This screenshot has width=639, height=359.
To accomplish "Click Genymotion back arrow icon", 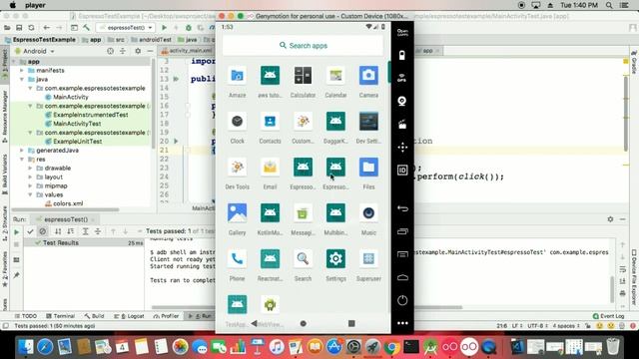I will (x=402, y=208).
